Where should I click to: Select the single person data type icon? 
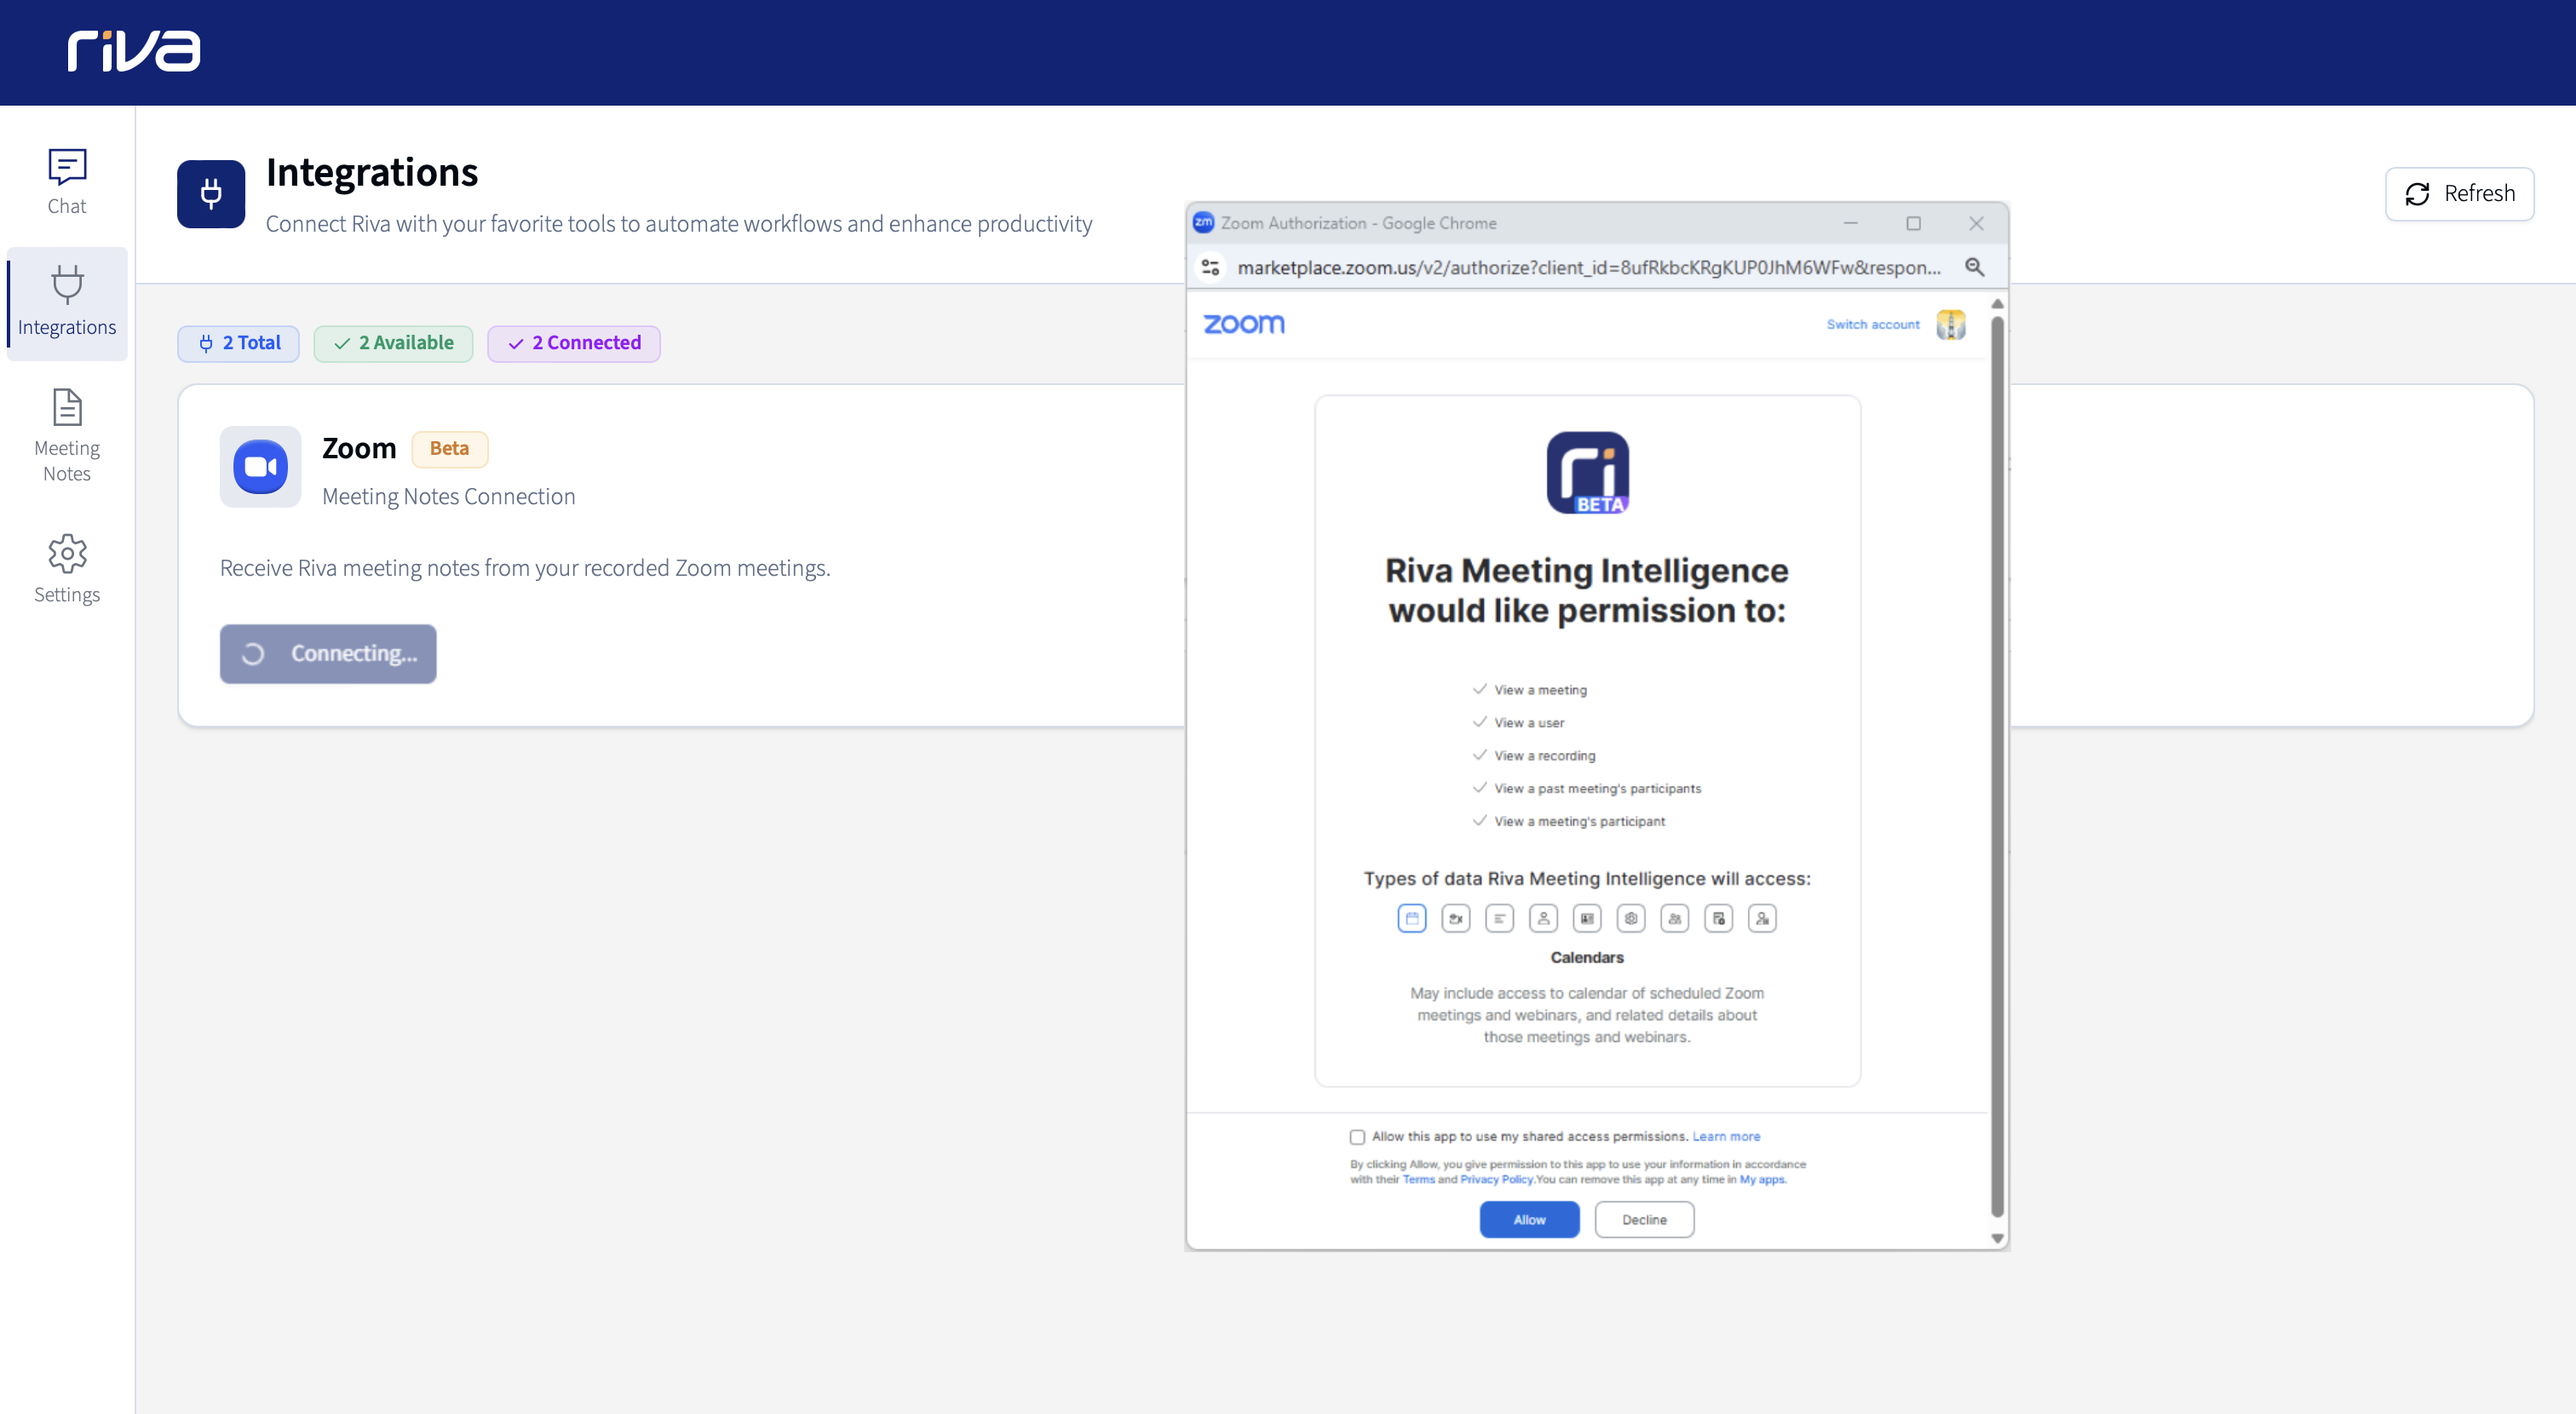coord(1544,918)
